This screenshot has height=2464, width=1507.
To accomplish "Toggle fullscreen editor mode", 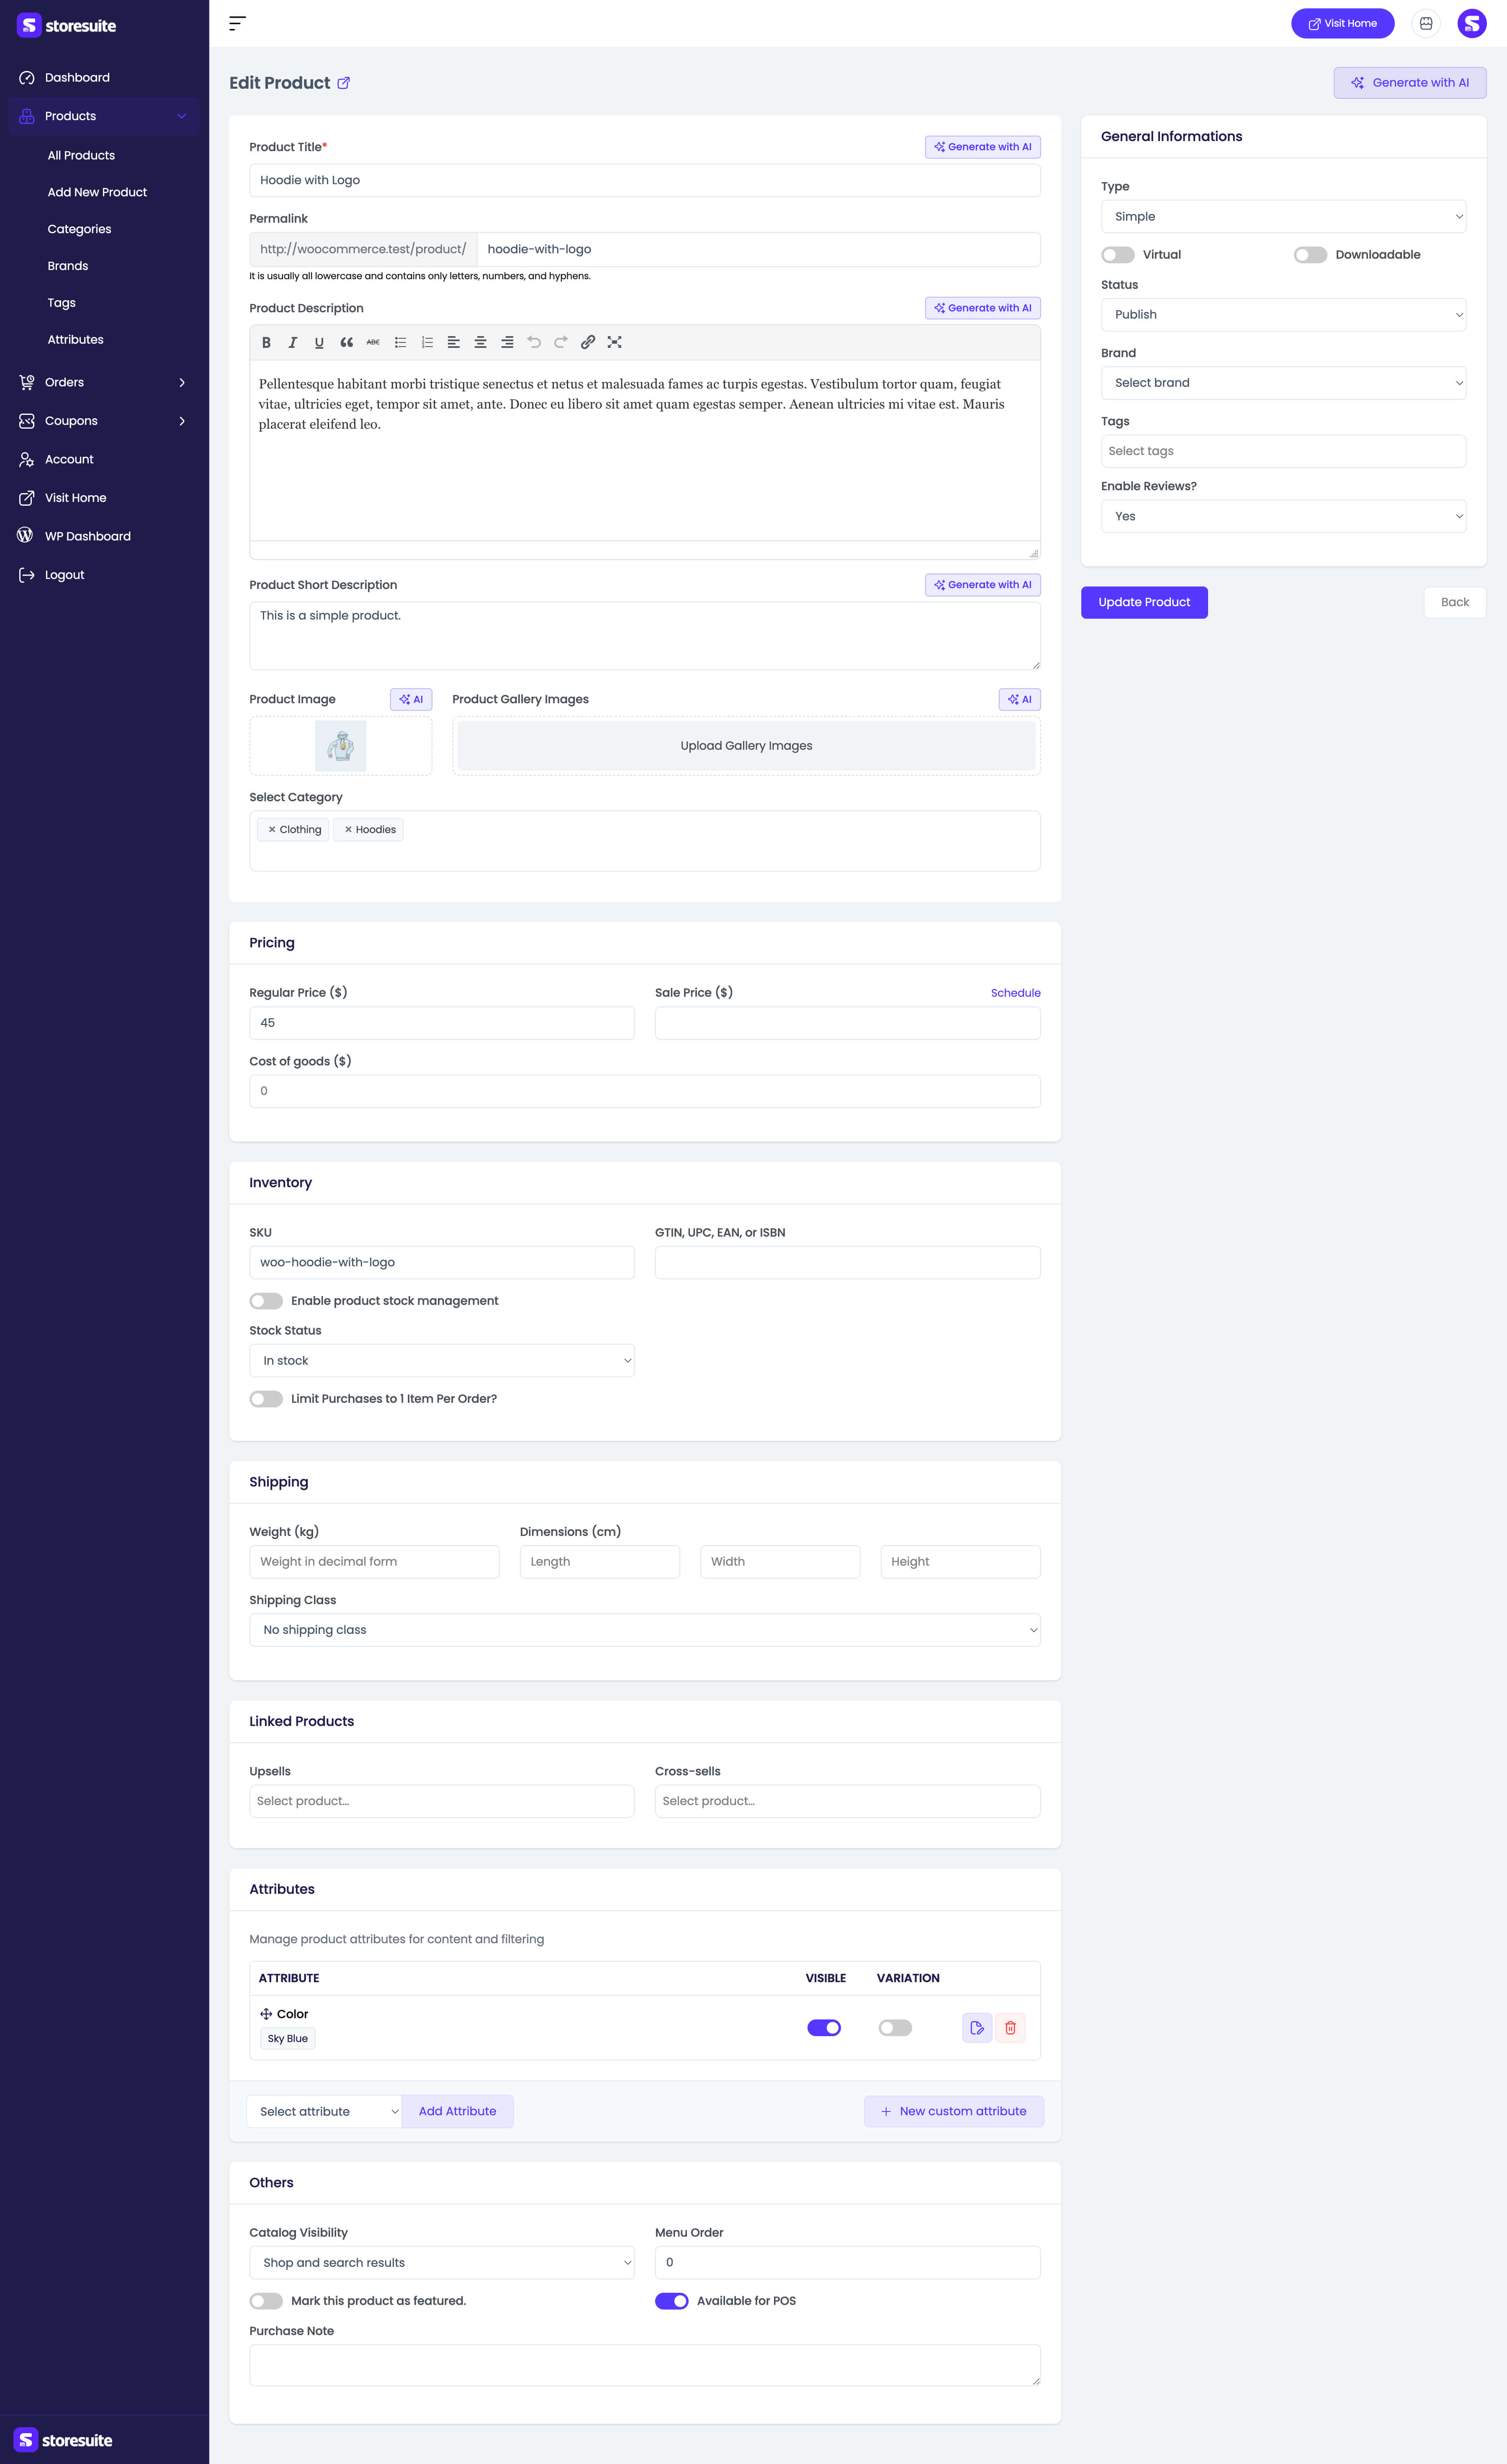I will 615,342.
